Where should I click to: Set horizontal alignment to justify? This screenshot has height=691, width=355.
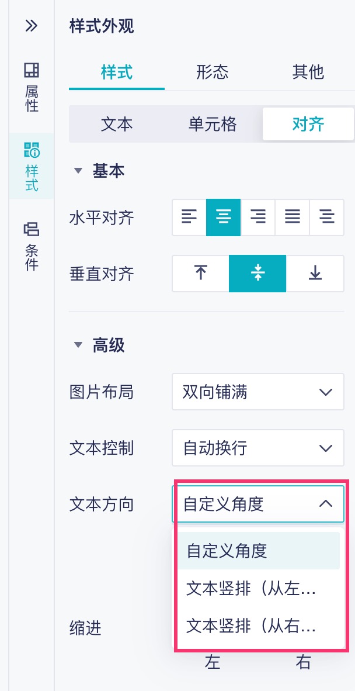[x=292, y=217]
